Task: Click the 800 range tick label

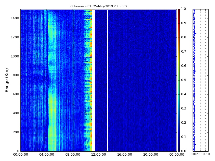Action: coord(16,75)
